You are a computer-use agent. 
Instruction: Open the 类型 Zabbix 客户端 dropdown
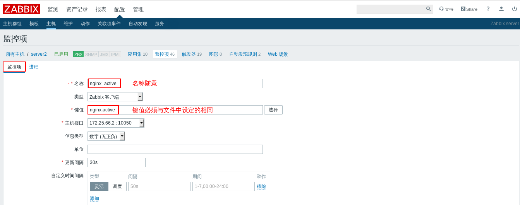[115, 97]
